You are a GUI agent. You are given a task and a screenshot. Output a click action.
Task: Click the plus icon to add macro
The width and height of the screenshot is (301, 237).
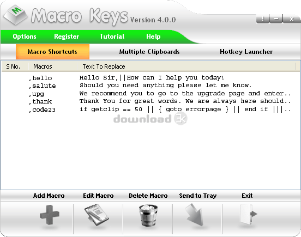click(x=50, y=215)
